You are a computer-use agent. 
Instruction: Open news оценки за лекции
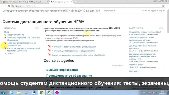tap(136, 65)
